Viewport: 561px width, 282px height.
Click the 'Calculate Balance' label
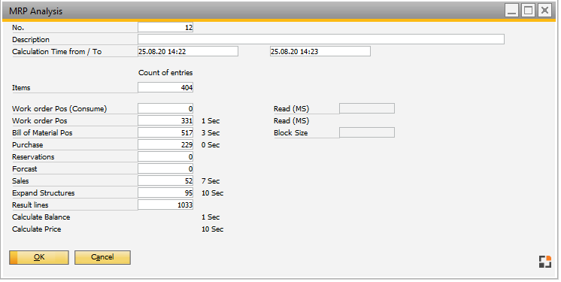pos(41,217)
